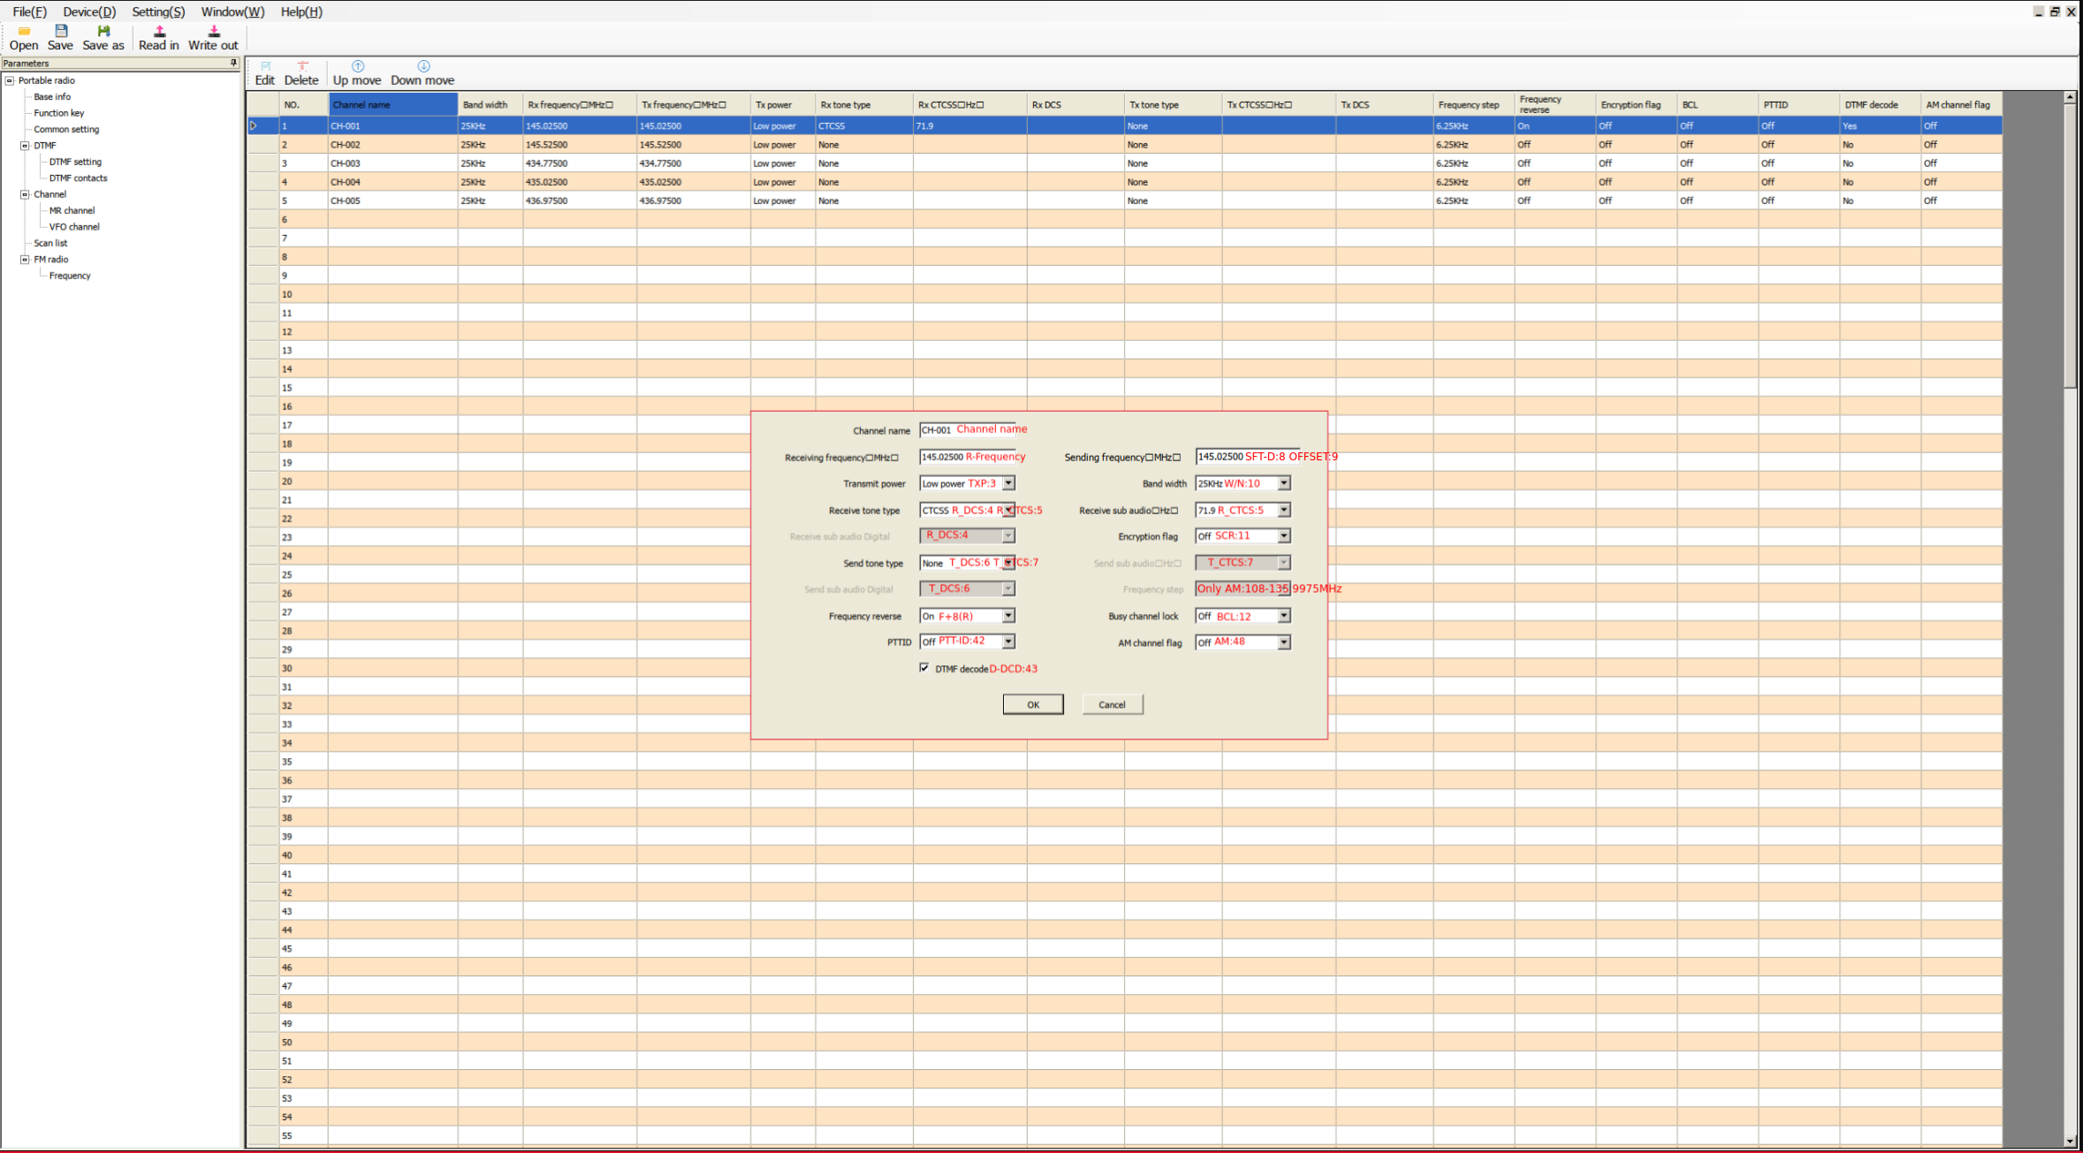
Task: Click the Channel name input field
Action: [x=966, y=430]
